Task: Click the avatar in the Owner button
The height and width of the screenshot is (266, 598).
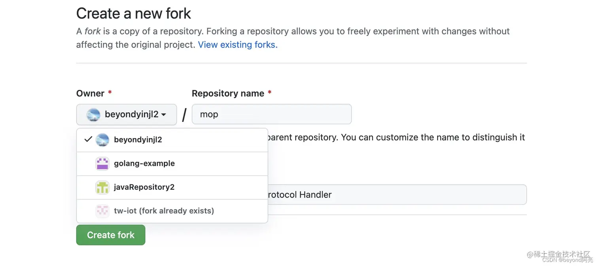Action: coord(93,115)
